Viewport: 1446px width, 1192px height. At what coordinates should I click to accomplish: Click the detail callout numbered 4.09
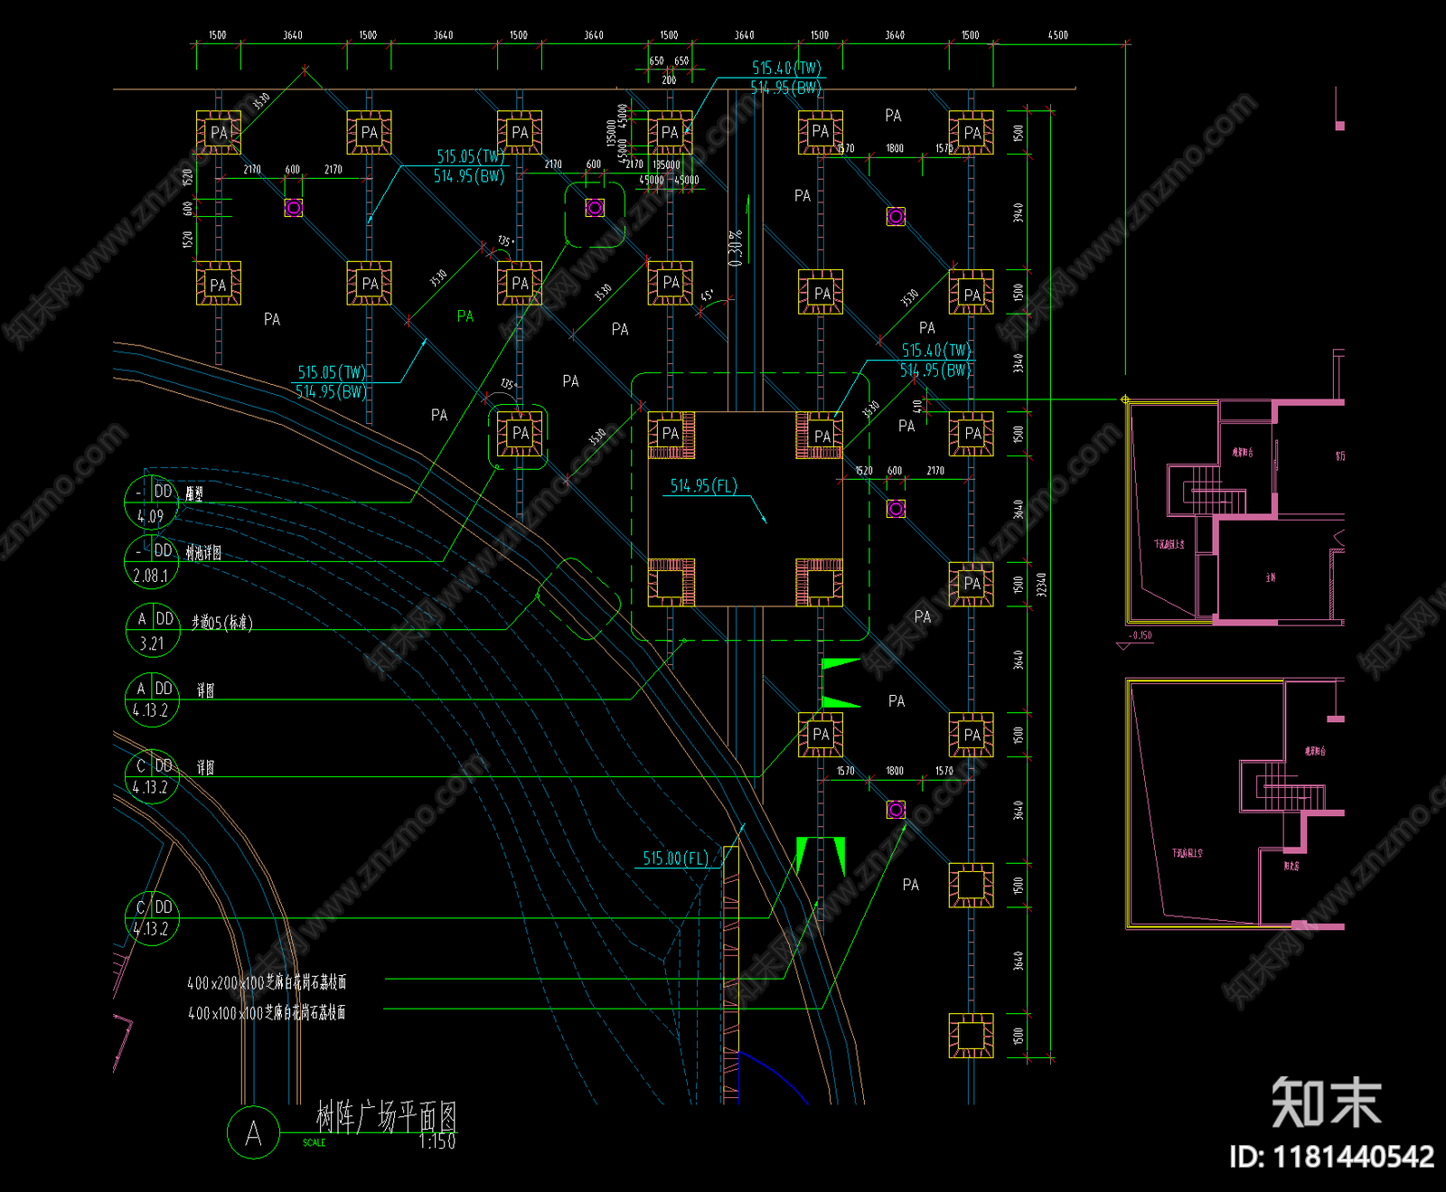tap(151, 503)
